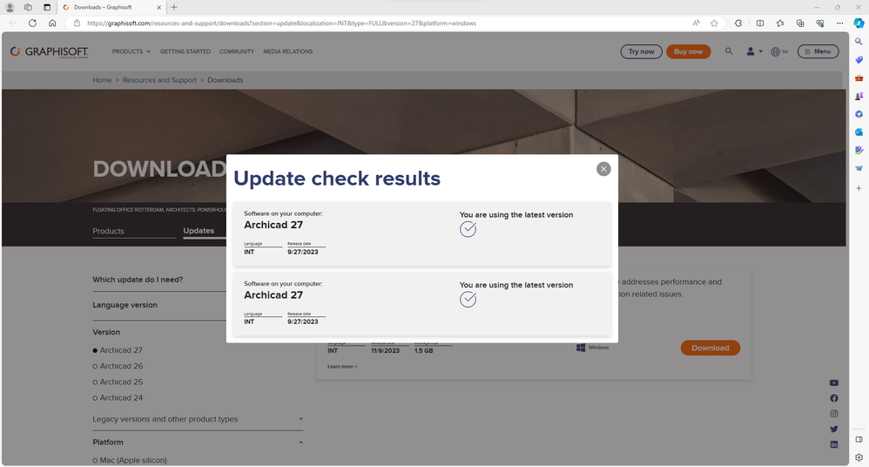
Task: Toggle split screen icon in toolbar
Action: (760, 24)
